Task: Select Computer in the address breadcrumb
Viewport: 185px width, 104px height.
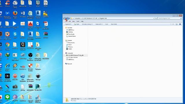Action: [77, 18]
